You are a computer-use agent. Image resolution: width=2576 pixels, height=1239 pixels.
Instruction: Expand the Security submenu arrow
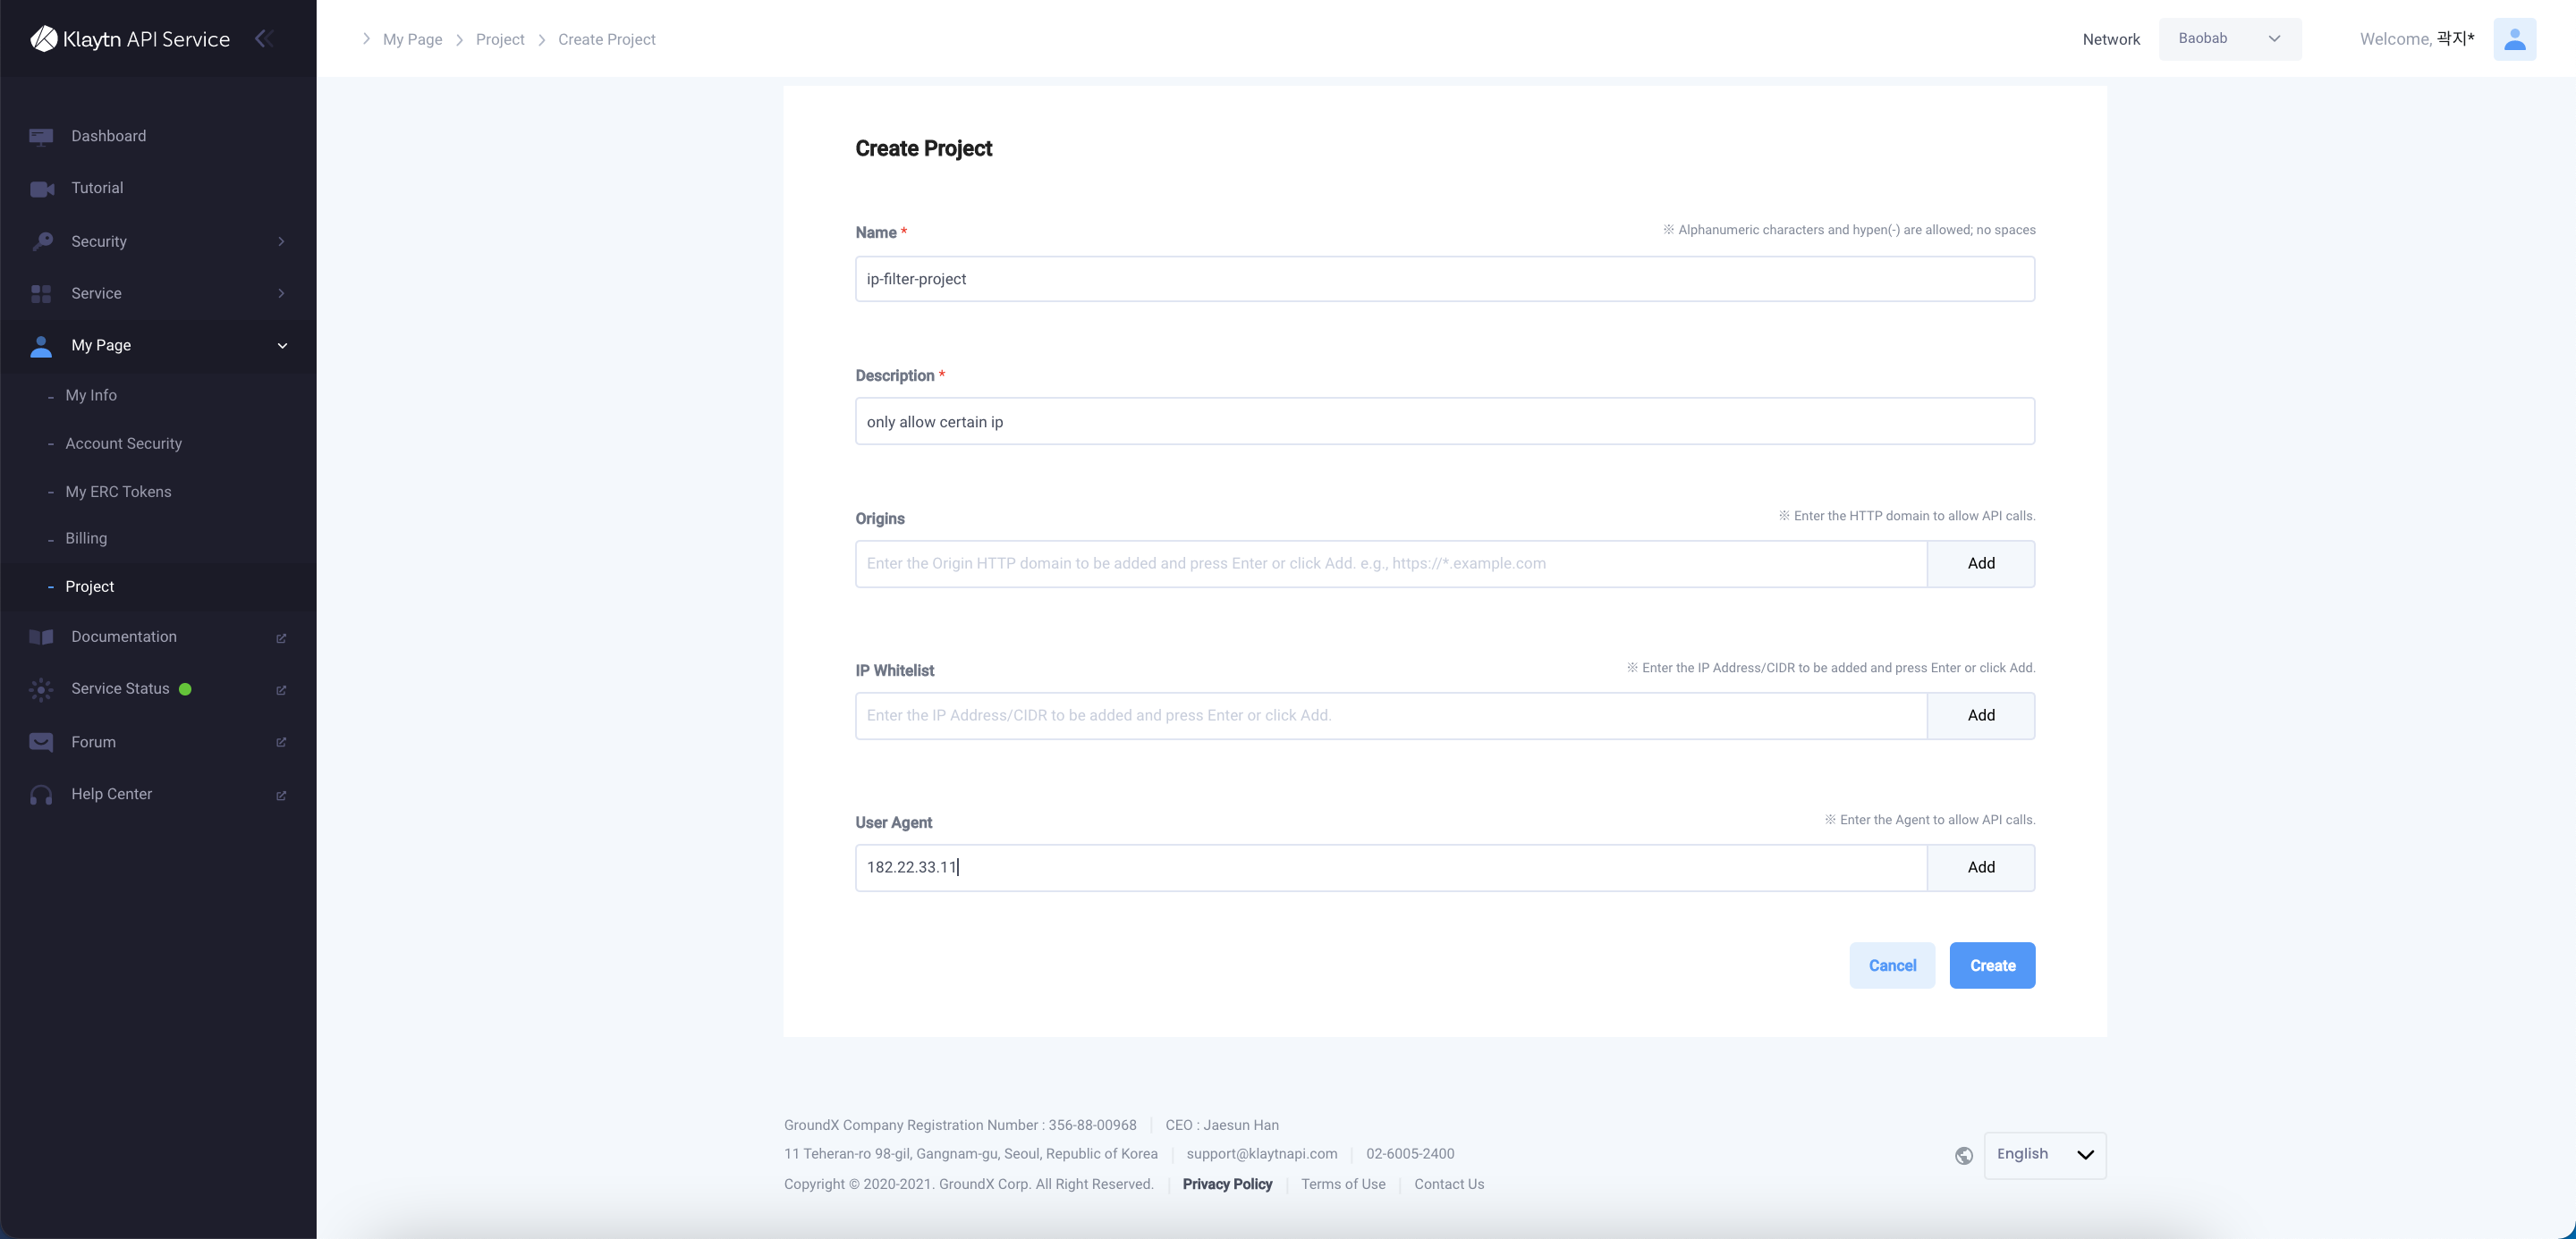point(283,241)
